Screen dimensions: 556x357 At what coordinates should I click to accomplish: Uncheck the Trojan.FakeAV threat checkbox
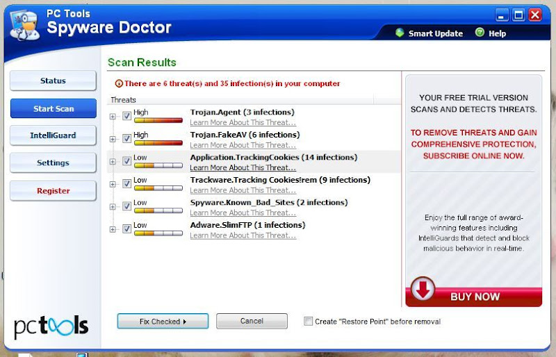[126, 139]
